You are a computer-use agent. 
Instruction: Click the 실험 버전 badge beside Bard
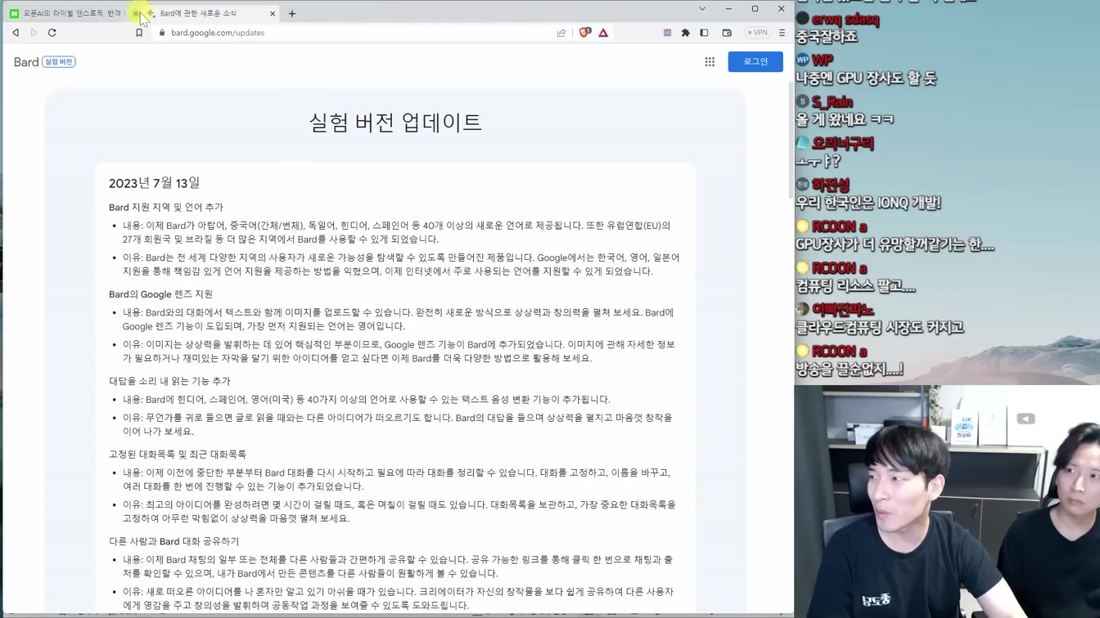click(x=59, y=62)
